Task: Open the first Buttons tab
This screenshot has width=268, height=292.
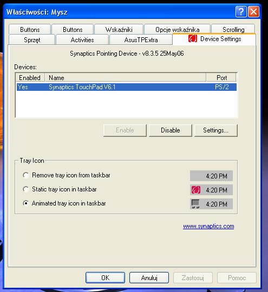Action: click(x=30, y=29)
